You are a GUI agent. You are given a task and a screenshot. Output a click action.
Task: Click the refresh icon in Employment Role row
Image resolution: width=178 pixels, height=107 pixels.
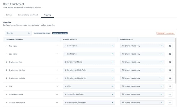pyautogui.click(x=170, y=62)
